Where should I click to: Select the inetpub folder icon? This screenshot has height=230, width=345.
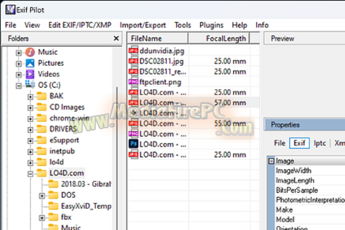click(42, 151)
